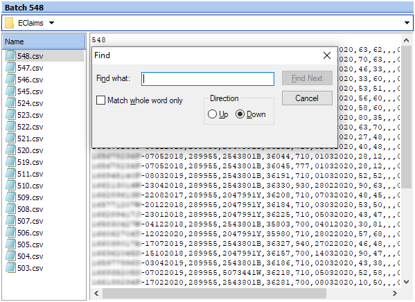The width and height of the screenshot is (415, 302).
Task: Click the preview line dated -23042018
Action: 246,185
